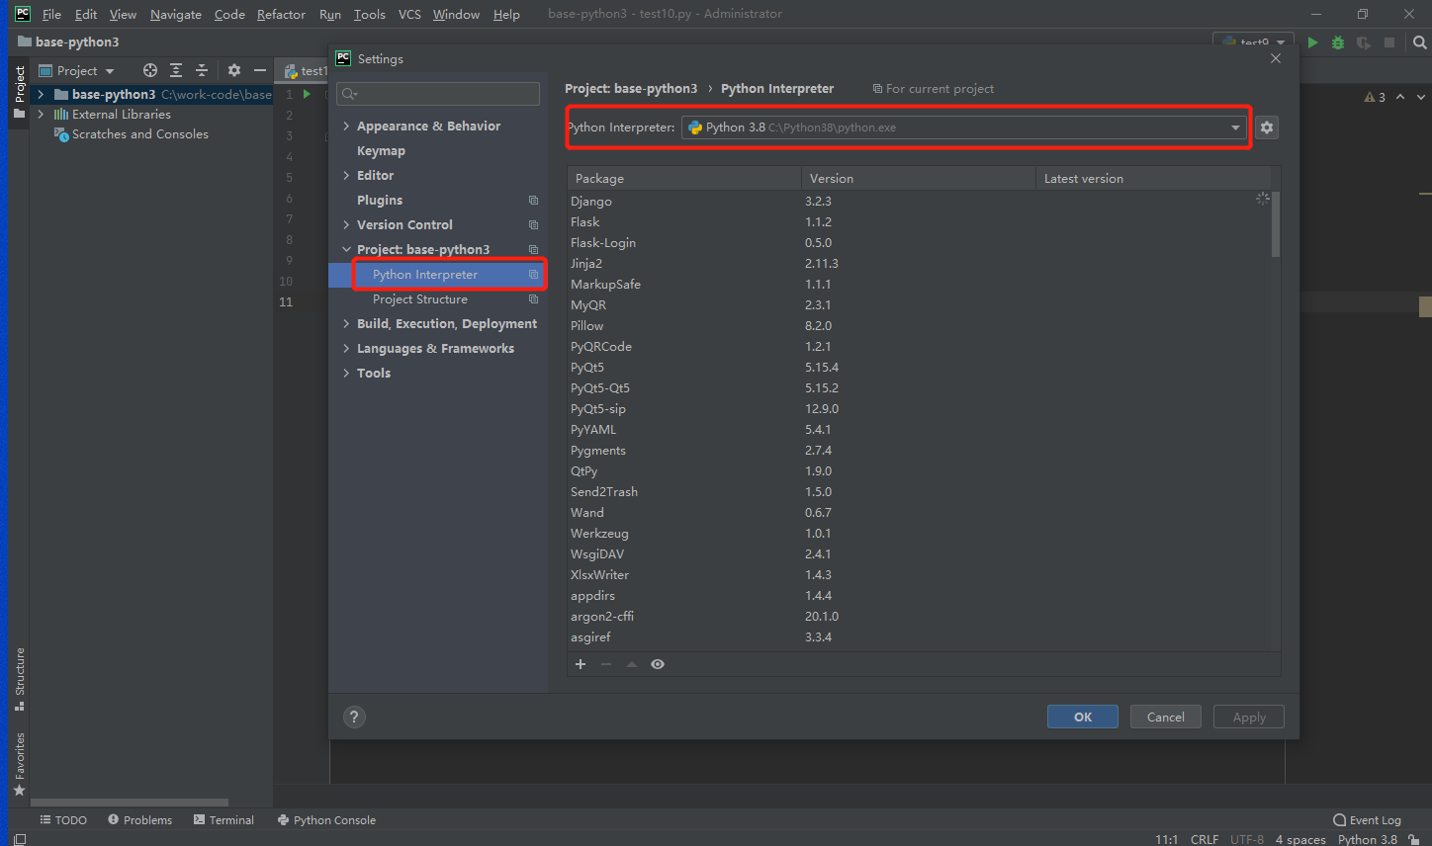Expand all items in Project panel
1432x846 pixels.
point(176,70)
